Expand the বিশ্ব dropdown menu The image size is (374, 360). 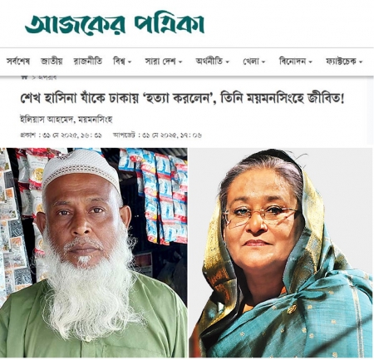coord(122,62)
